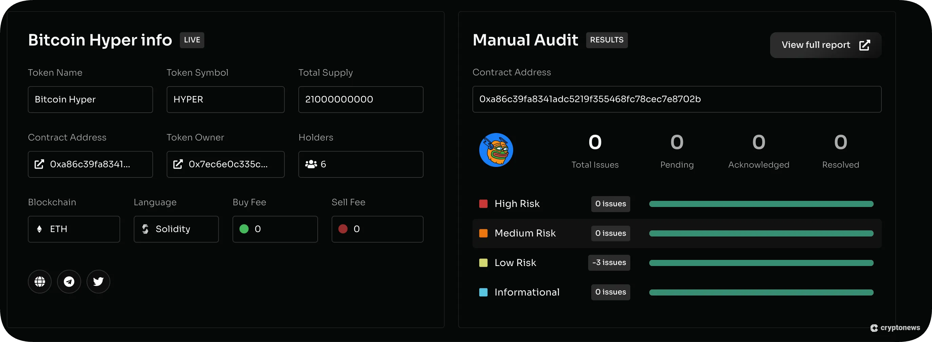The height and width of the screenshot is (342, 932).
Task: Open the Twitter profile icon
Action: [x=98, y=281]
